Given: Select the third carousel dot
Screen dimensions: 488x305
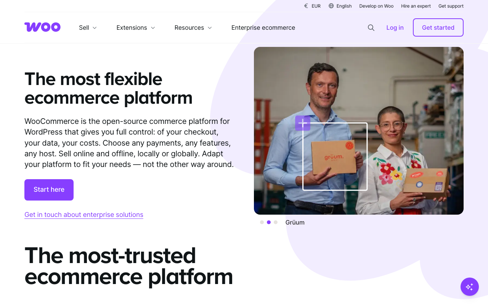Looking at the screenshot, I should 276,222.
